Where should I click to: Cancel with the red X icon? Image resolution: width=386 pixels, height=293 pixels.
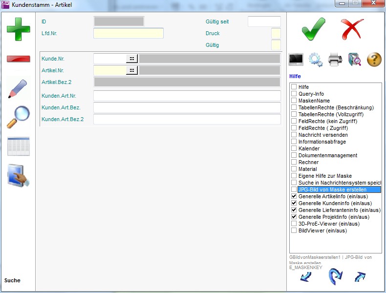(x=352, y=29)
